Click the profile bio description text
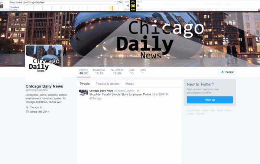260x164 pixels. (46, 99)
